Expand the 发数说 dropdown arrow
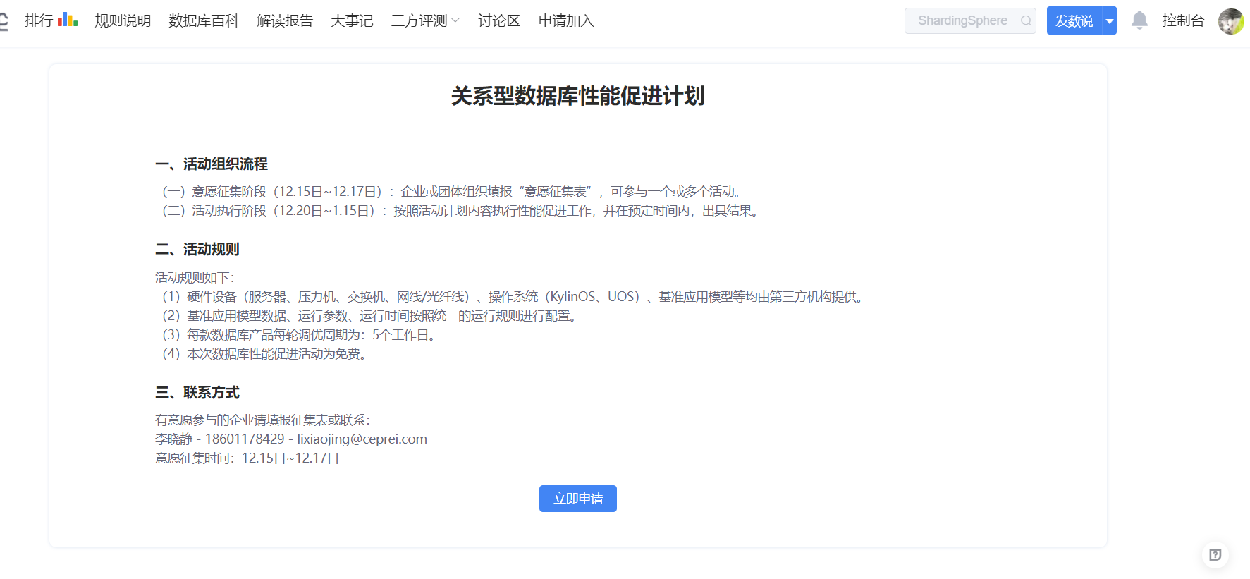 [x=1110, y=21]
